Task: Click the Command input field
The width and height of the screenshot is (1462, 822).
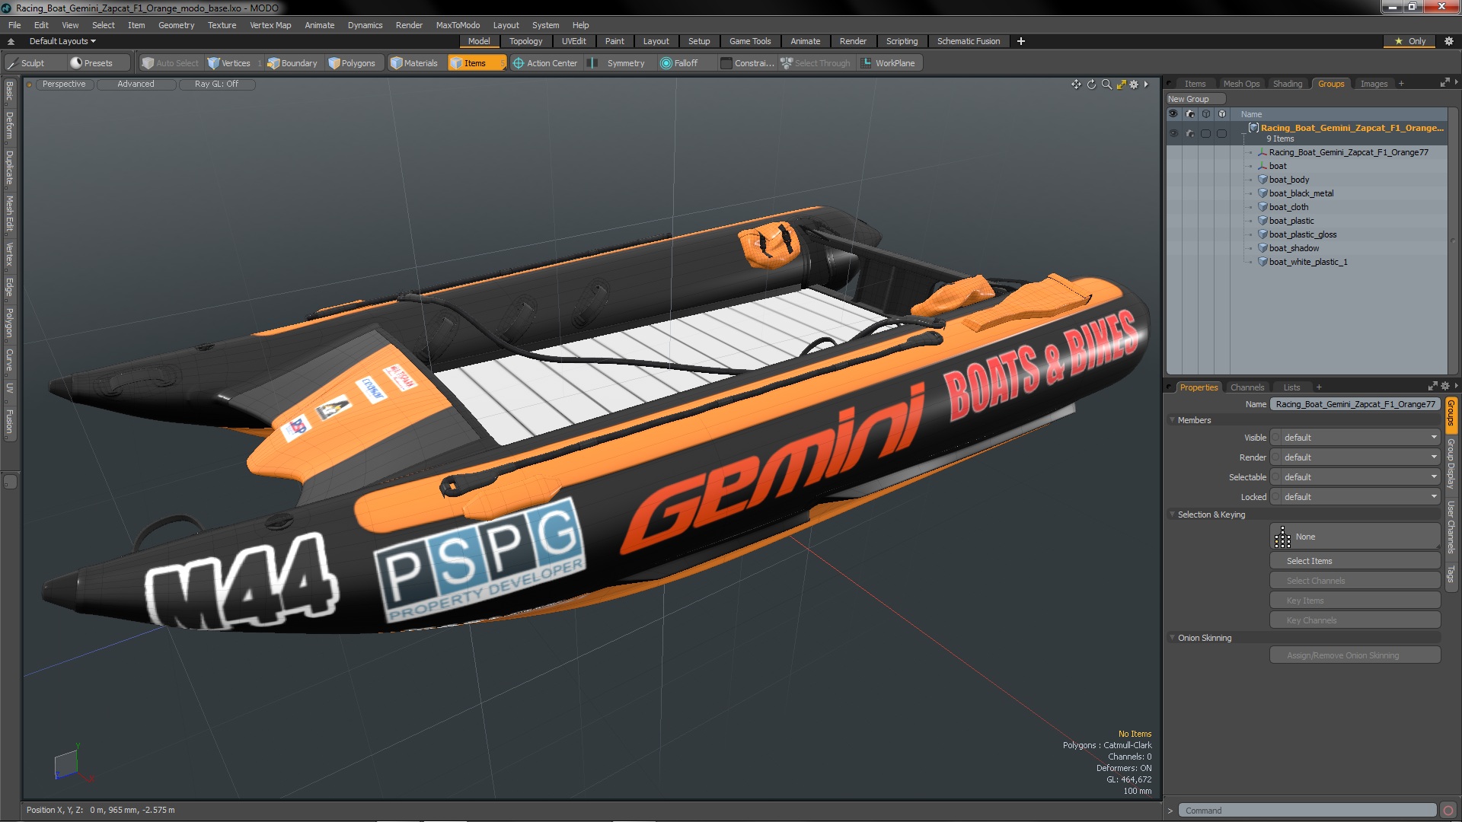Action: pos(1307,811)
